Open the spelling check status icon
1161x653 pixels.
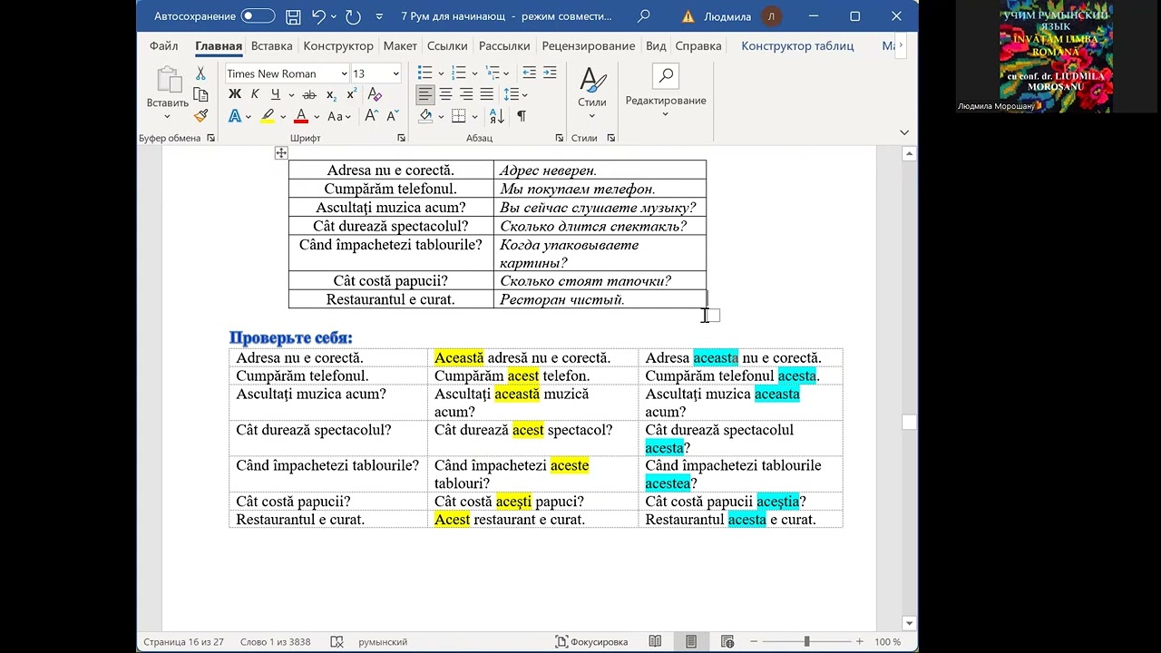[337, 641]
